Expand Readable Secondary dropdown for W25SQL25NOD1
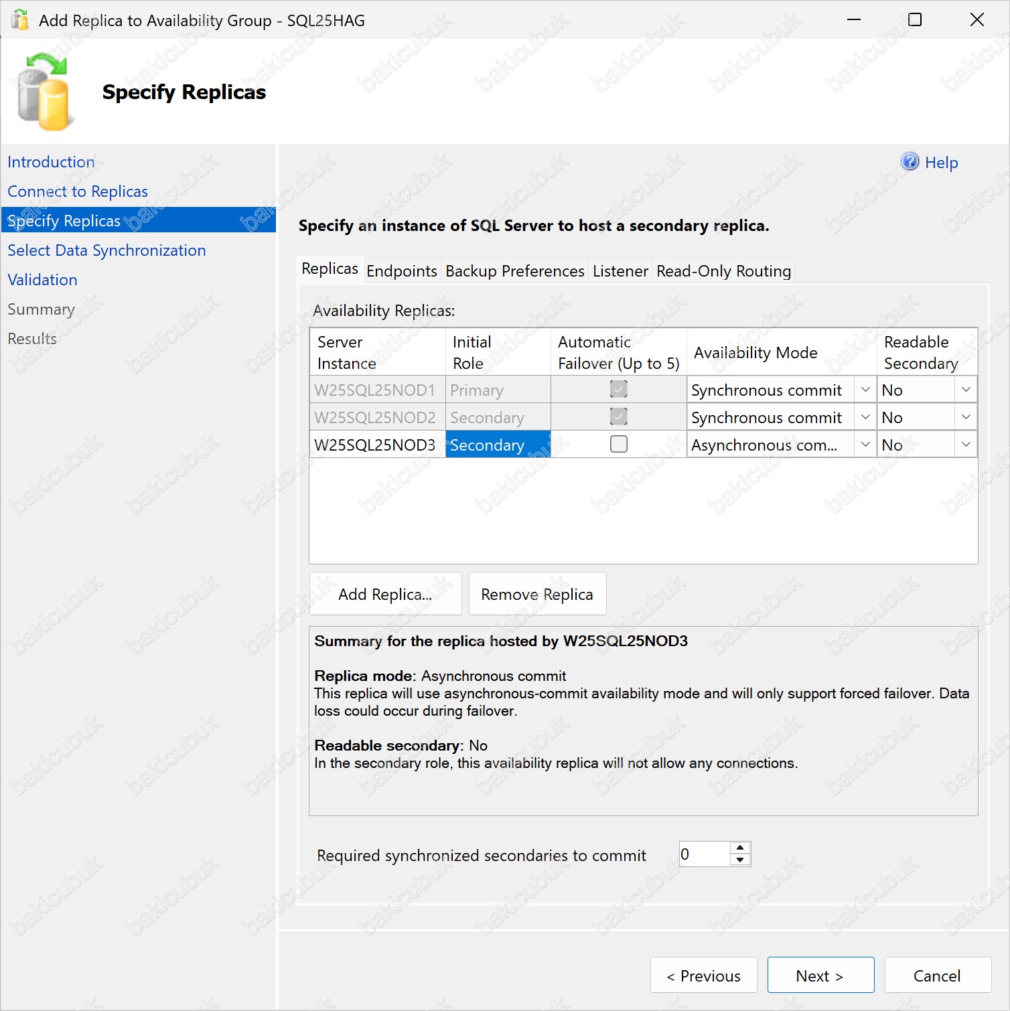Image resolution: width=1010 pixels, height=1011 pixels. click(x=966, y=390)
